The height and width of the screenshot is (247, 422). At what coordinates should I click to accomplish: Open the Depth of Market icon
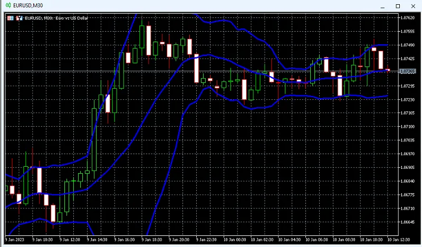(x=19, y=18)
